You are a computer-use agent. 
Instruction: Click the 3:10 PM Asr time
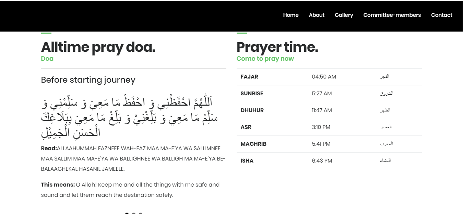(321, 127)
